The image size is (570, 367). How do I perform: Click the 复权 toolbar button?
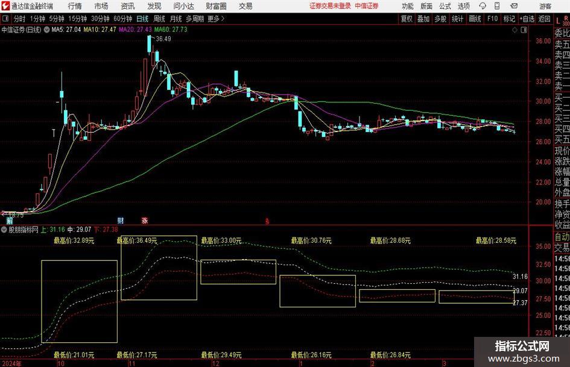click(407, 19)
